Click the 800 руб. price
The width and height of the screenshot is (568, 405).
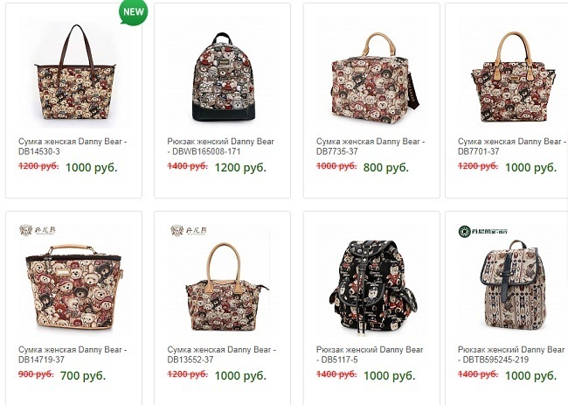[x=385, y=167]
